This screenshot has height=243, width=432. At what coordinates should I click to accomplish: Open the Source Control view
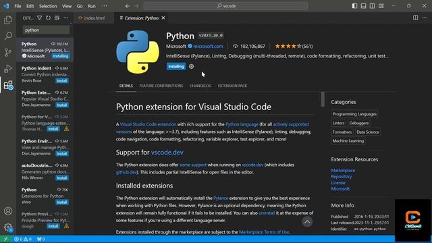coord(8,53)
